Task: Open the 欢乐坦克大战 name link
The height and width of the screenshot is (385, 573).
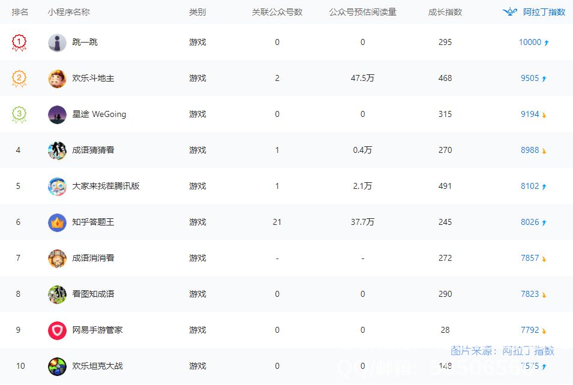Action: click(x=98, y=366)
